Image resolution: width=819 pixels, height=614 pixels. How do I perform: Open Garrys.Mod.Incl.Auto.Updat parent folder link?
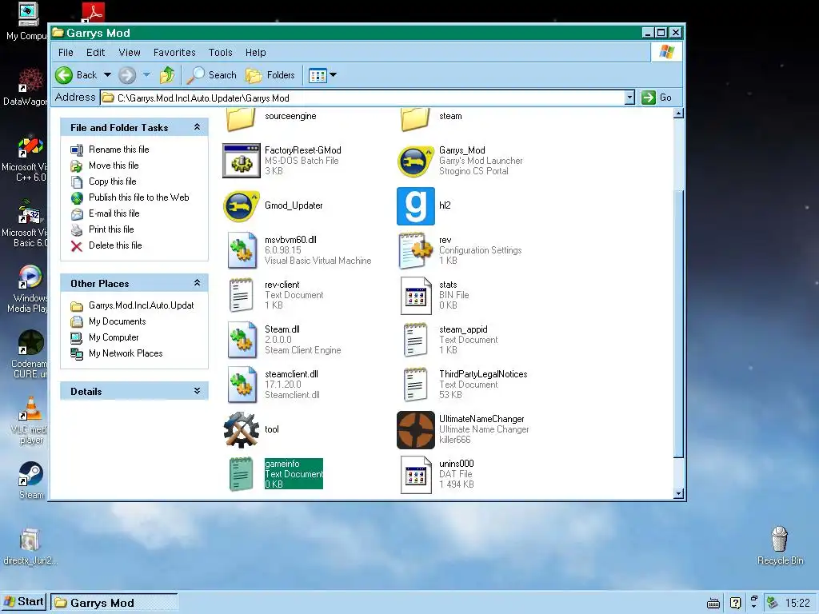click(142, 305)
